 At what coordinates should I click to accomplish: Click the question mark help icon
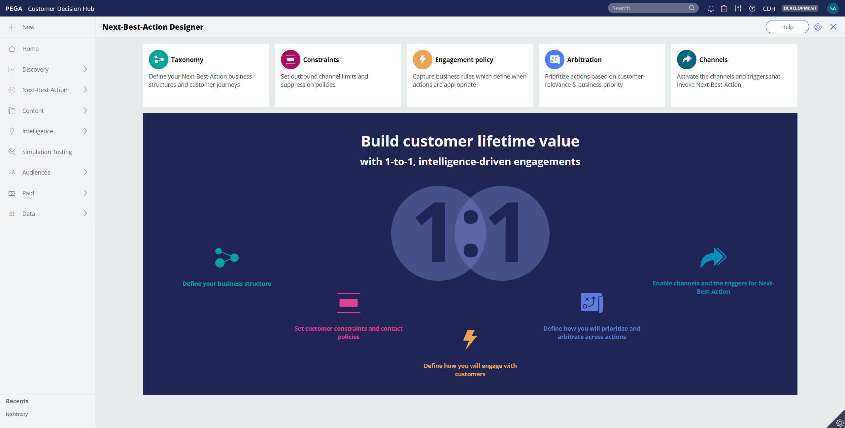752,9
